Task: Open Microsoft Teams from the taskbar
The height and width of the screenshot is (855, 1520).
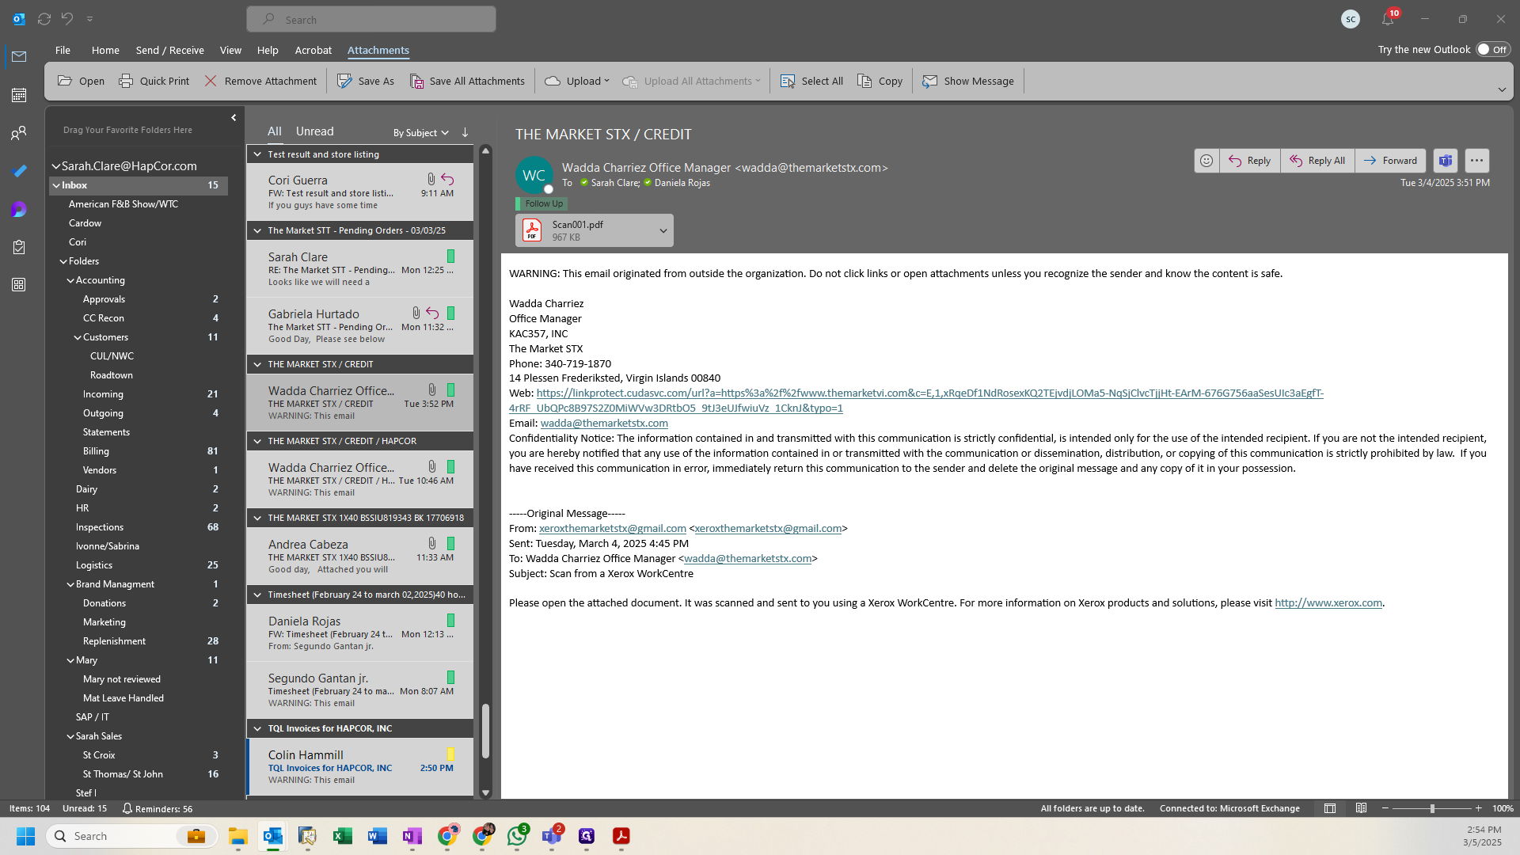Action: point(552,836)
